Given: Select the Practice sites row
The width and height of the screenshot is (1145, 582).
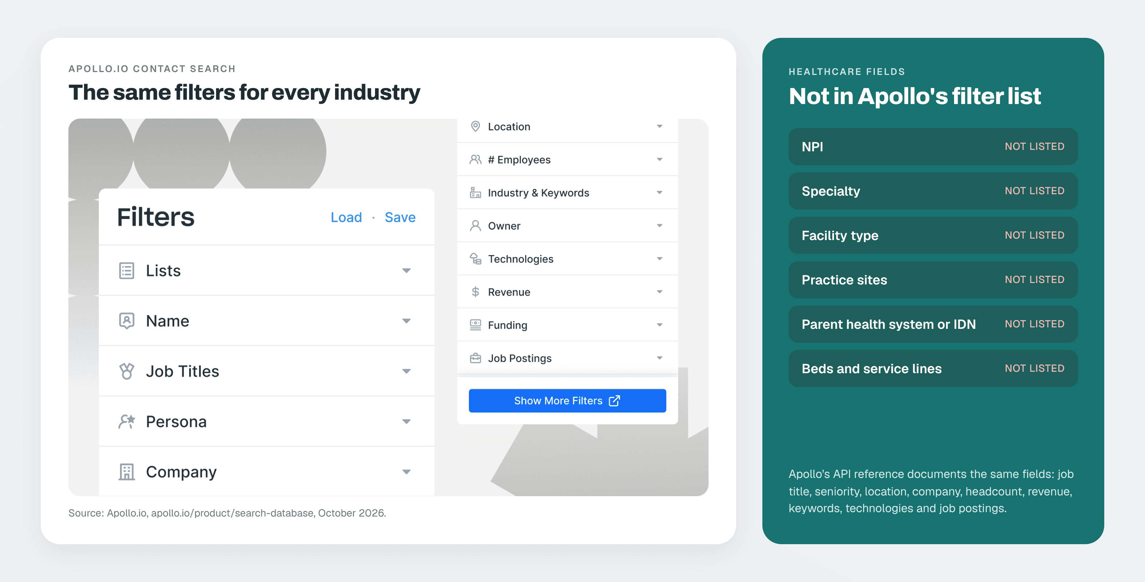Looking at the screenshot, I should (x=933, y=280).
